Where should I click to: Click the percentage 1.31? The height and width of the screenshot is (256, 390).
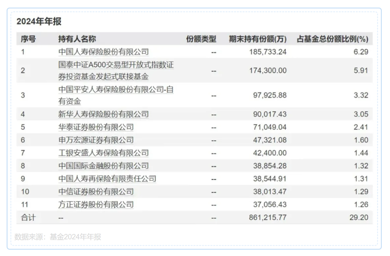click(361, 179)
